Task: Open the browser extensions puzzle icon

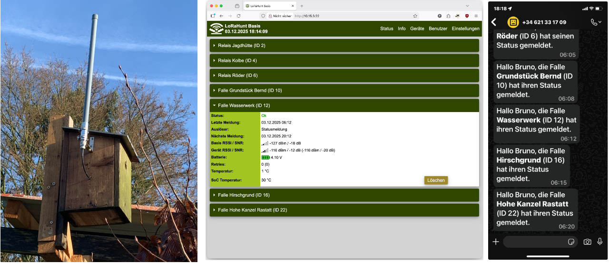Action: 448,16
